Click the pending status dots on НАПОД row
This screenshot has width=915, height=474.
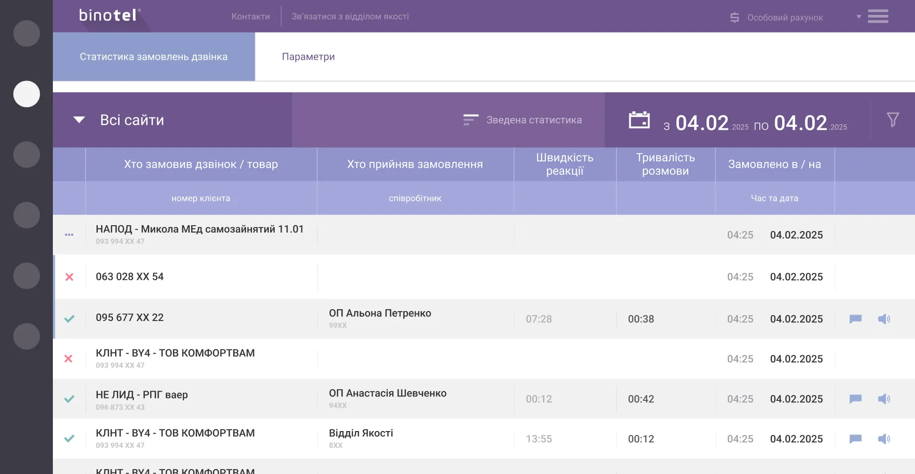coord(69,235)
